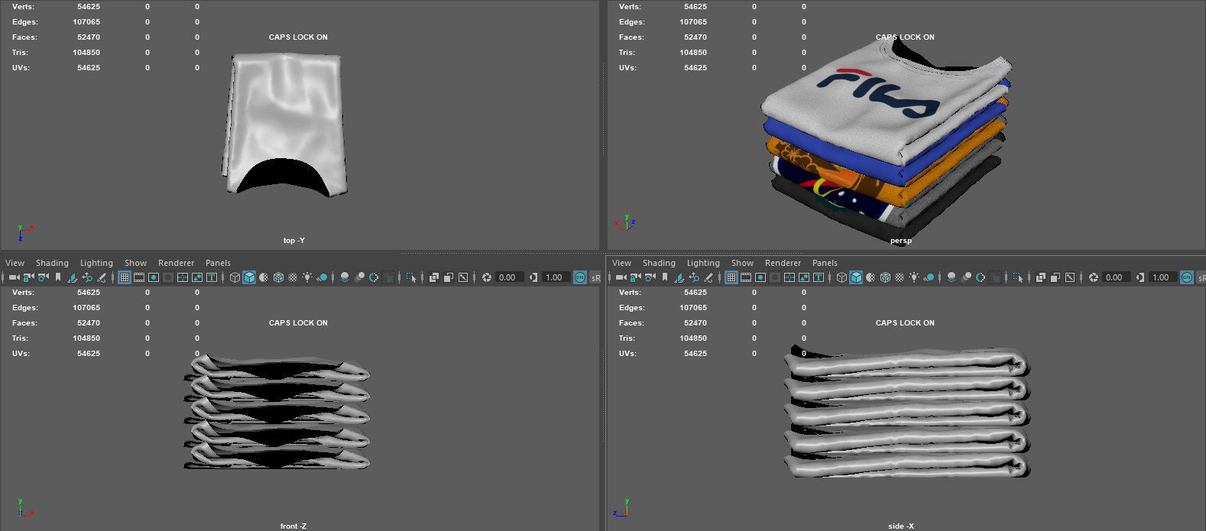Toggle view transform ON button in front view toolbar

point(580,277)
